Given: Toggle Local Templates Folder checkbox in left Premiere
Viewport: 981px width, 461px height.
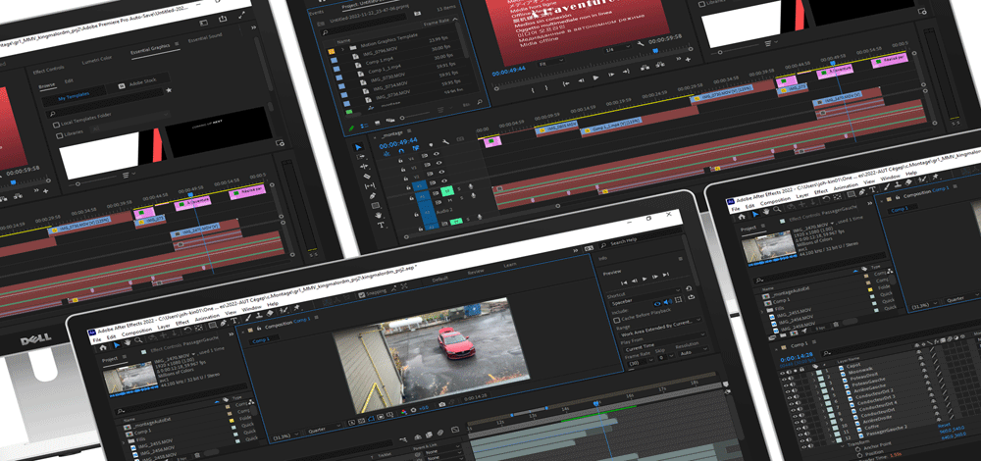Looking at the screenshot, I should 57,126.
